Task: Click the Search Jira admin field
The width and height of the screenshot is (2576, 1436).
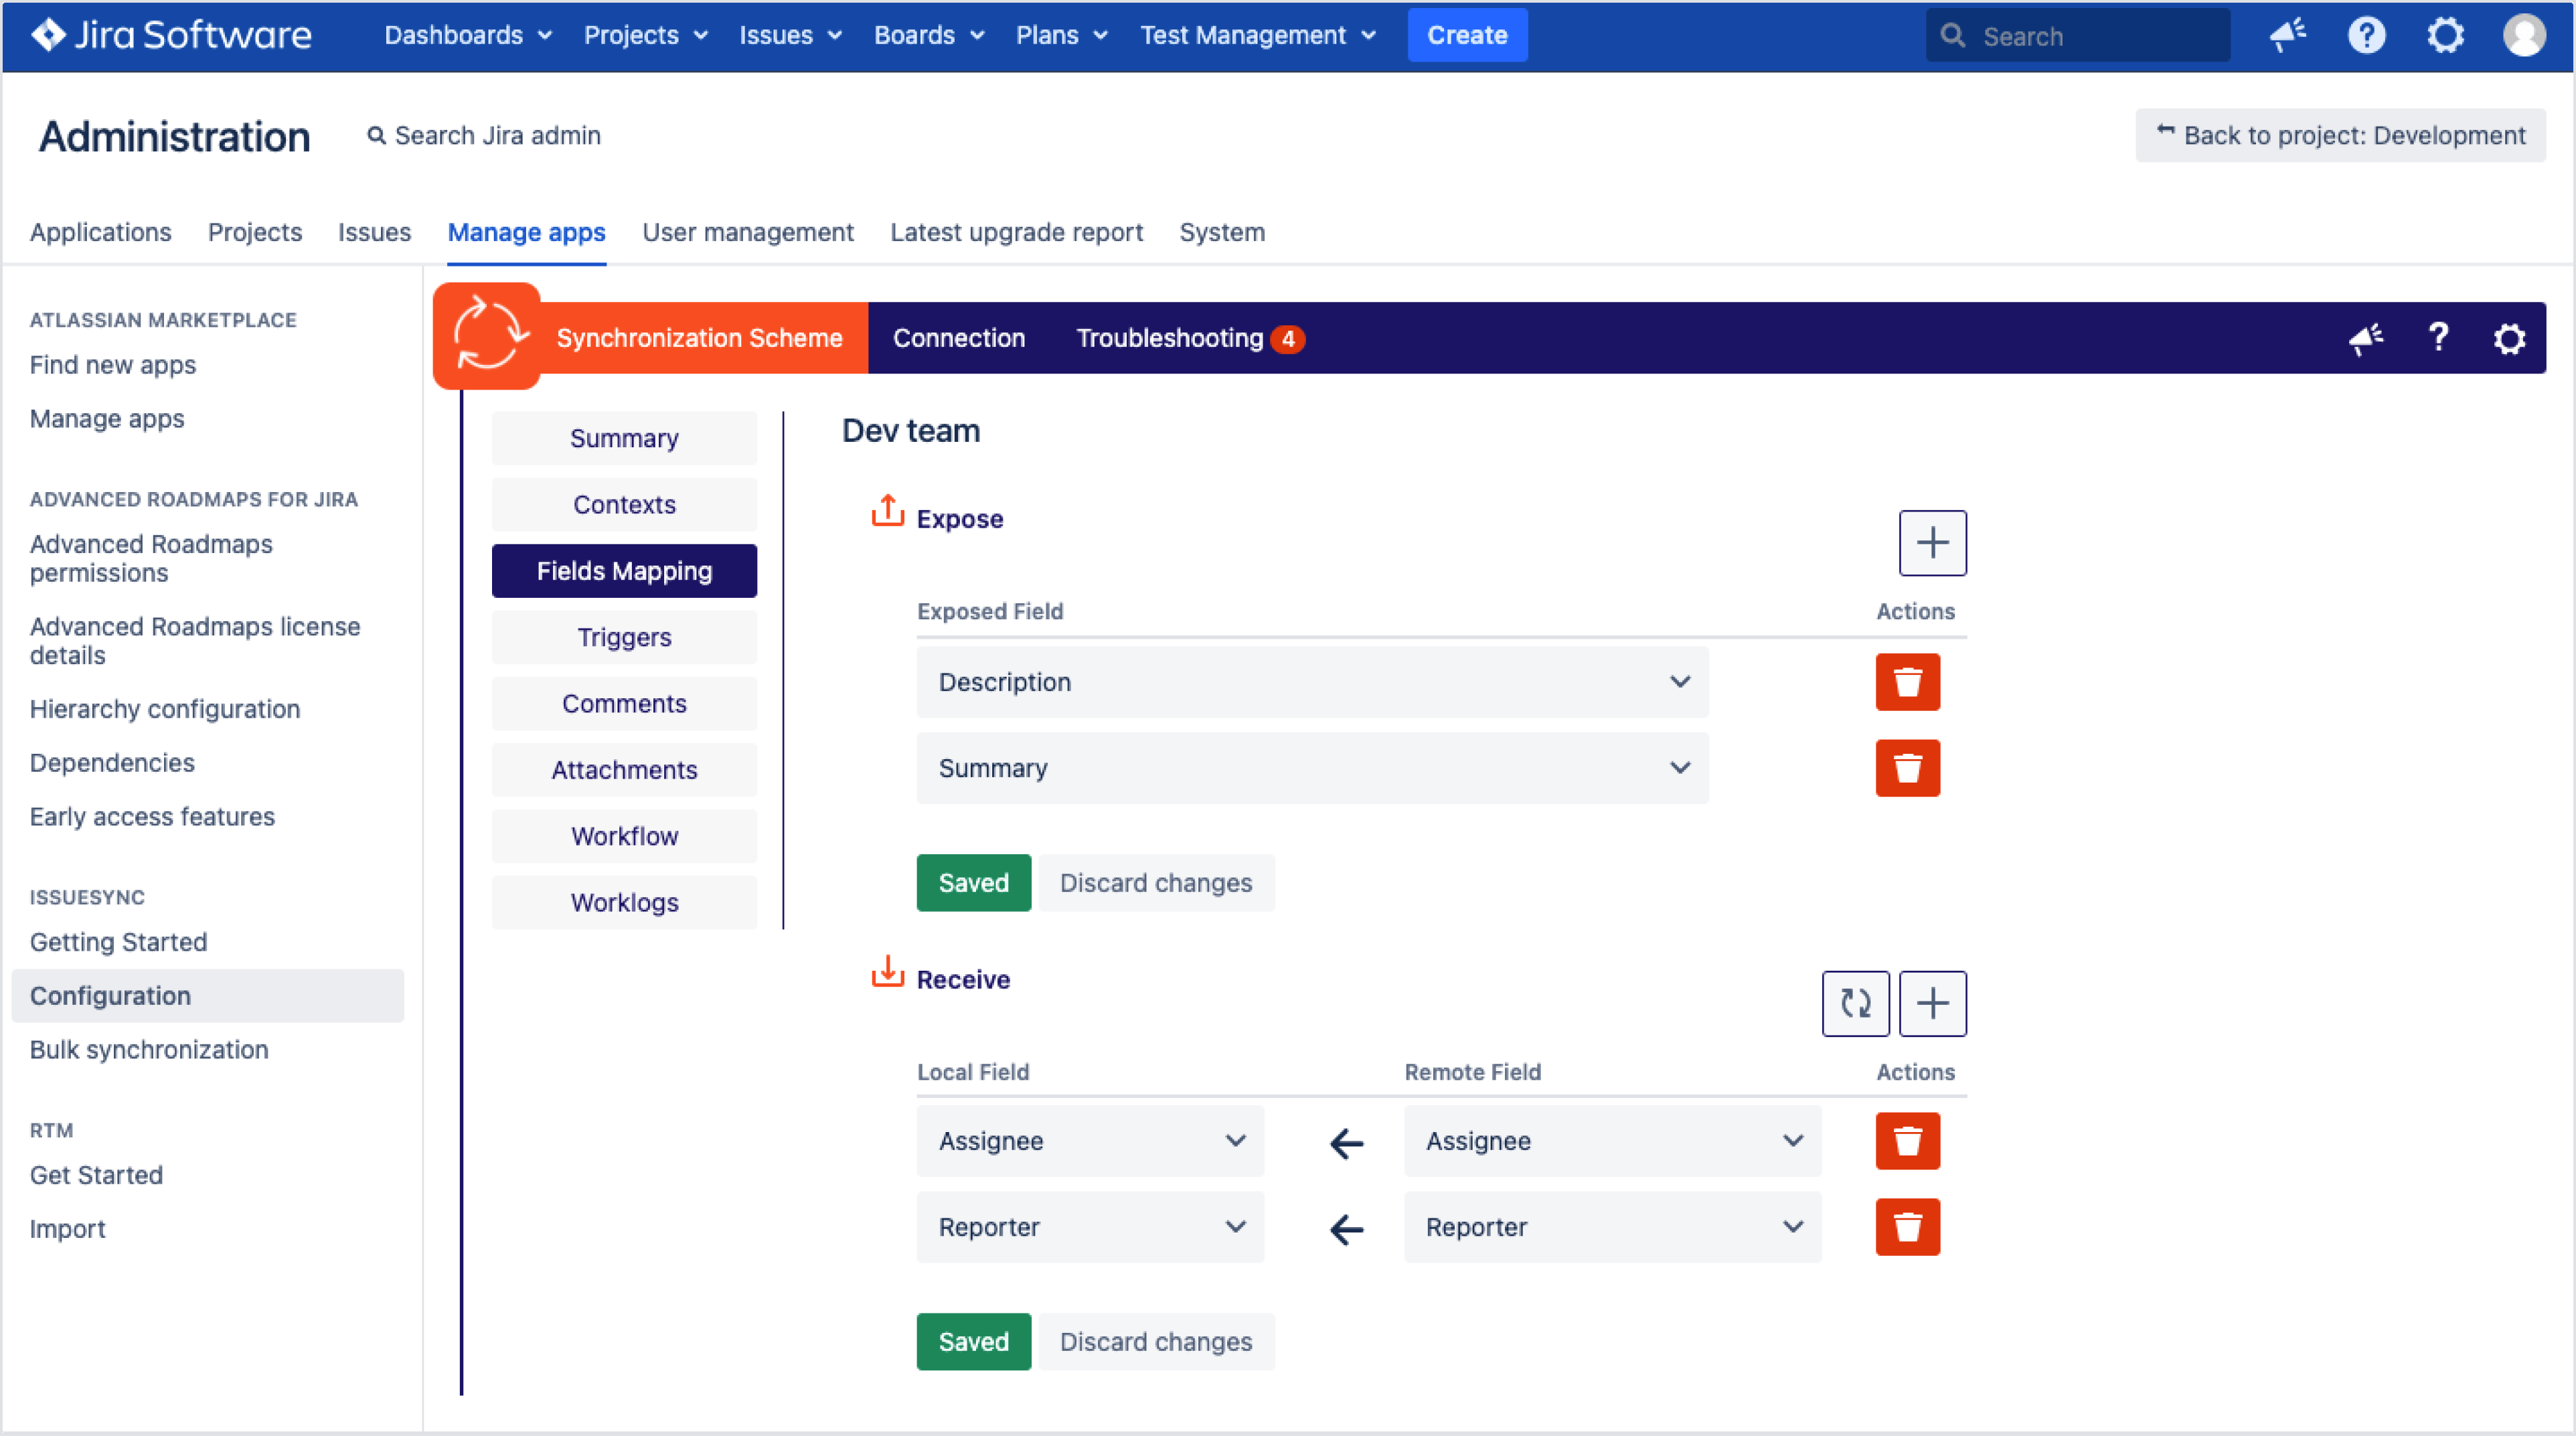Action: click(x=497, y=135)
